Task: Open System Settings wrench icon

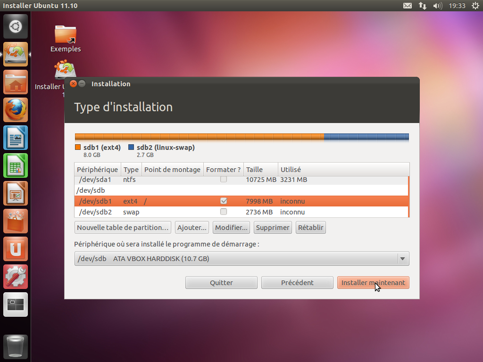Action: pyautogui.click(x=16, y=277)
